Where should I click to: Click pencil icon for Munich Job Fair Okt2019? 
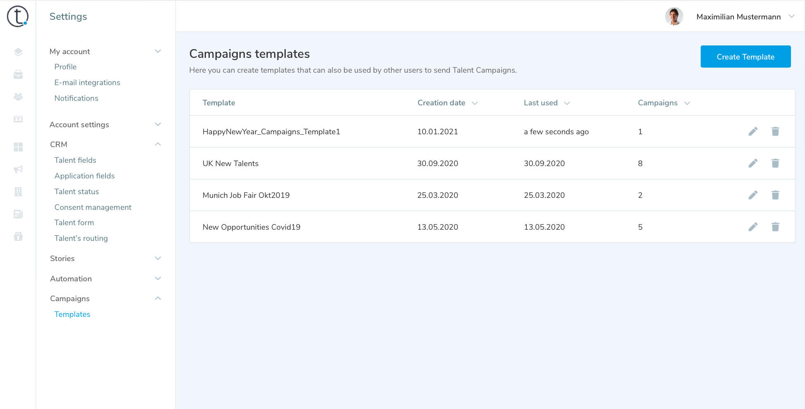[753, 195]
